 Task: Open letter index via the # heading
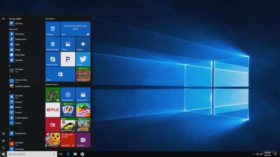pyautogui.click(x=10, y=66)
